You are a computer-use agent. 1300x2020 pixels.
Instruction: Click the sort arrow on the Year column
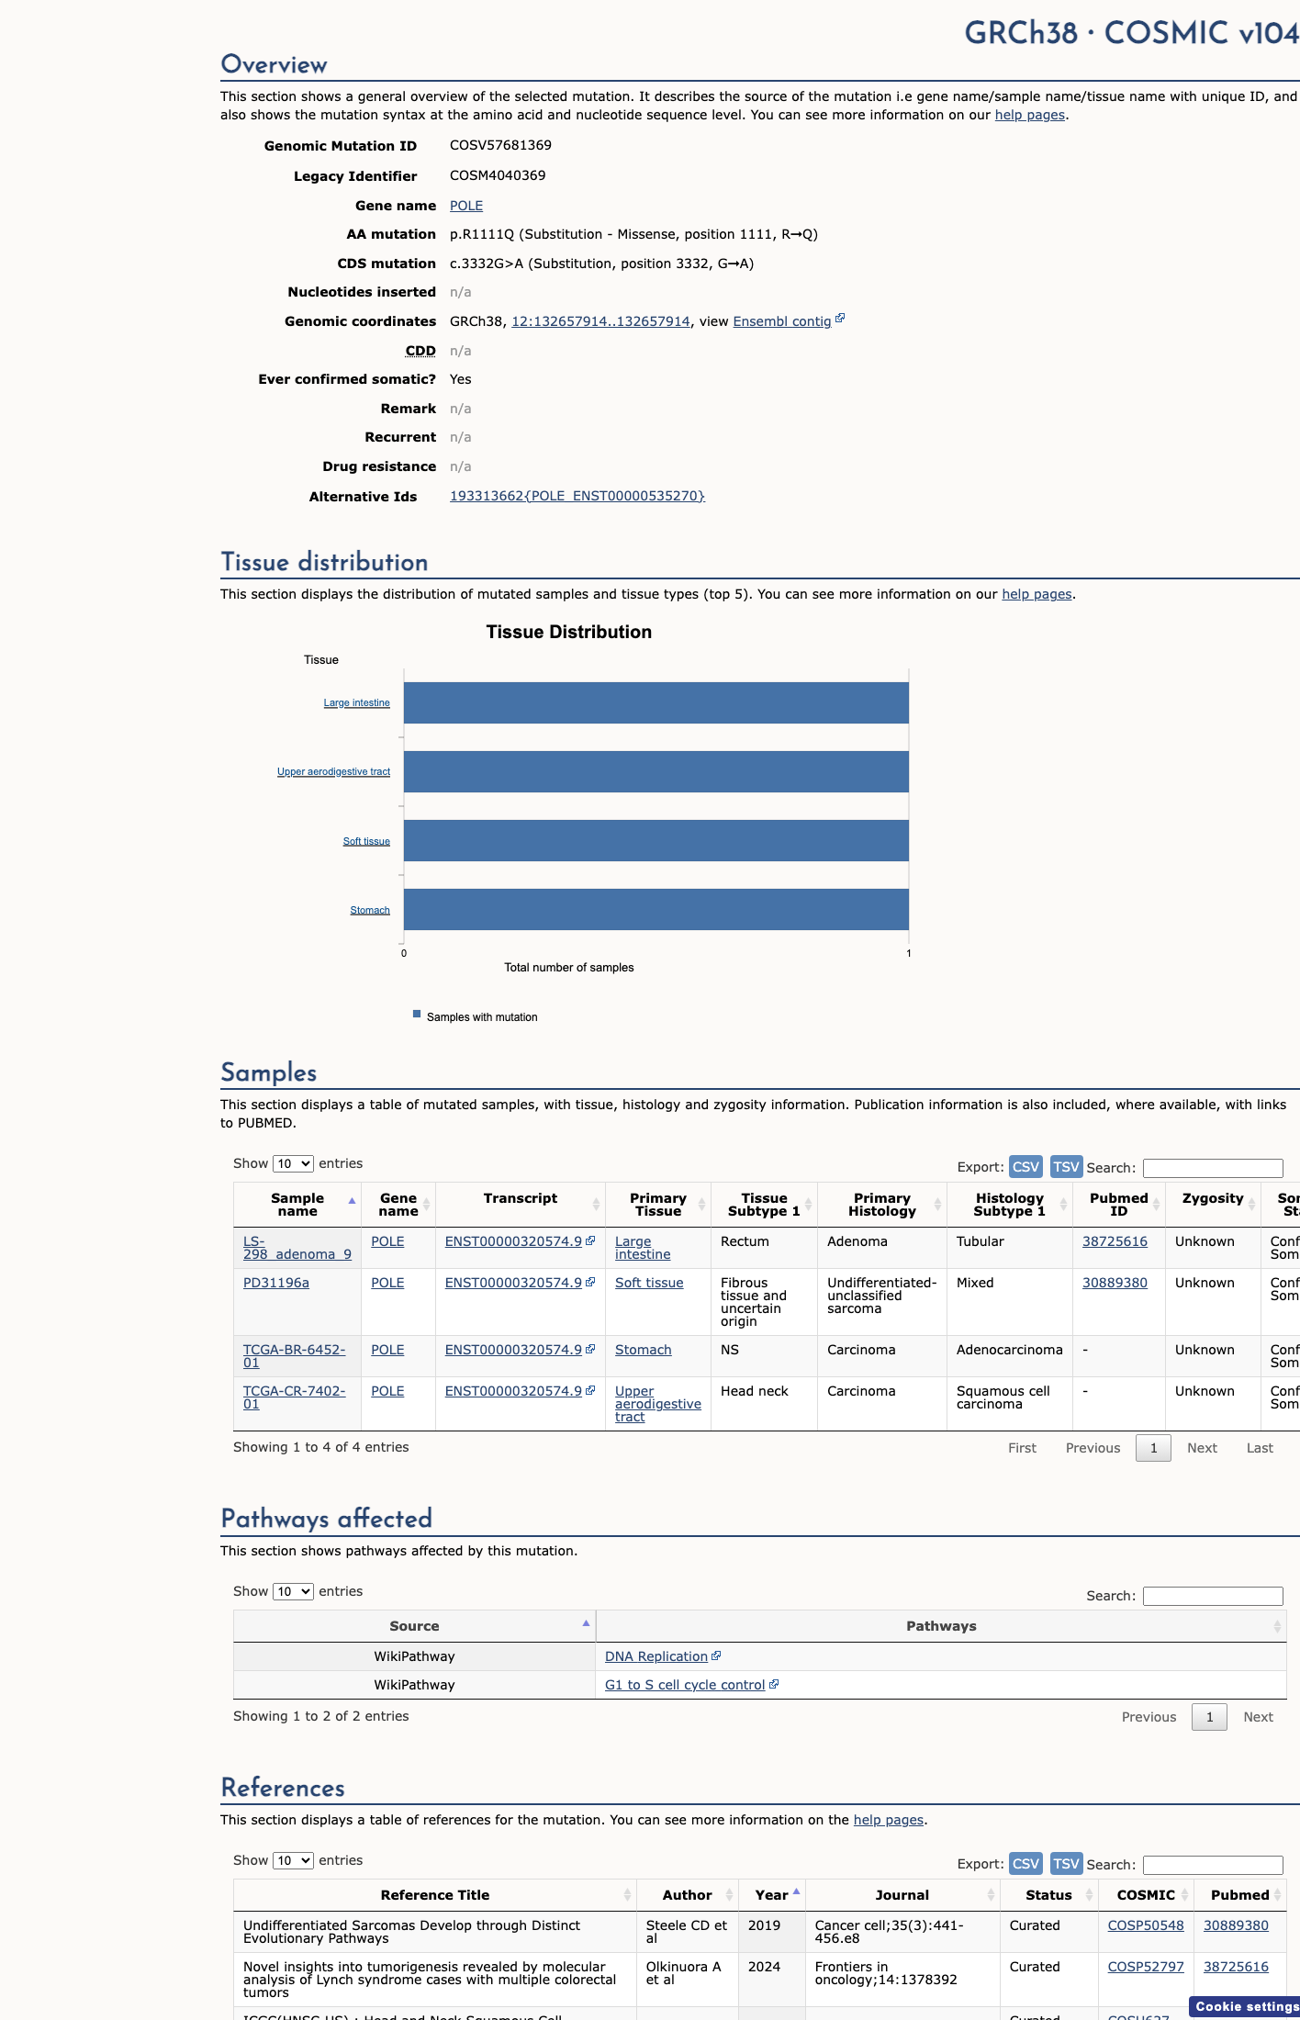click(796, 1891)
